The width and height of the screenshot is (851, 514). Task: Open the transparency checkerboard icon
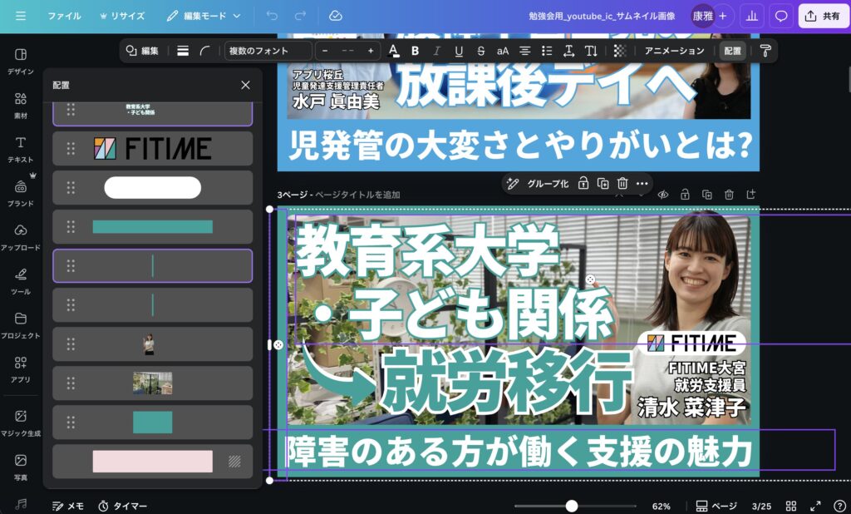pyautogui.click(x=620, y=51)
